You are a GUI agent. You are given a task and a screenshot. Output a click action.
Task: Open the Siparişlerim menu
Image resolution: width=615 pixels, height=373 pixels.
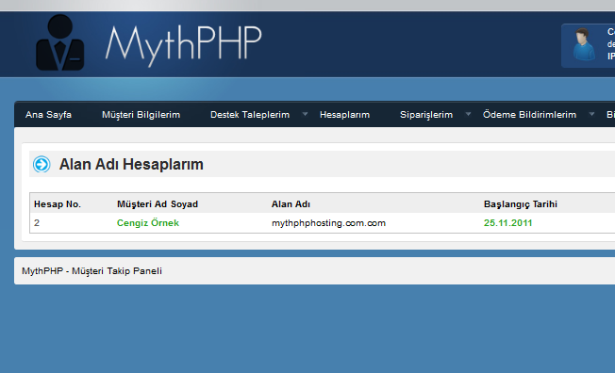(x=426, y=115)
